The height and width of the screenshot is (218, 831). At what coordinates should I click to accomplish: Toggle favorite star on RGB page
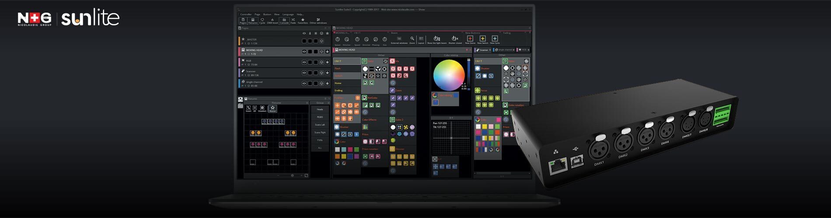pyautogui.click(x=327, y=62)
